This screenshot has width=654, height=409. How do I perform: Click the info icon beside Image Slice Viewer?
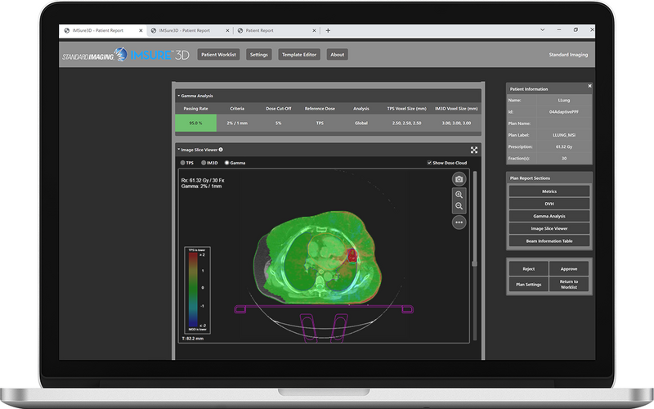221,150
